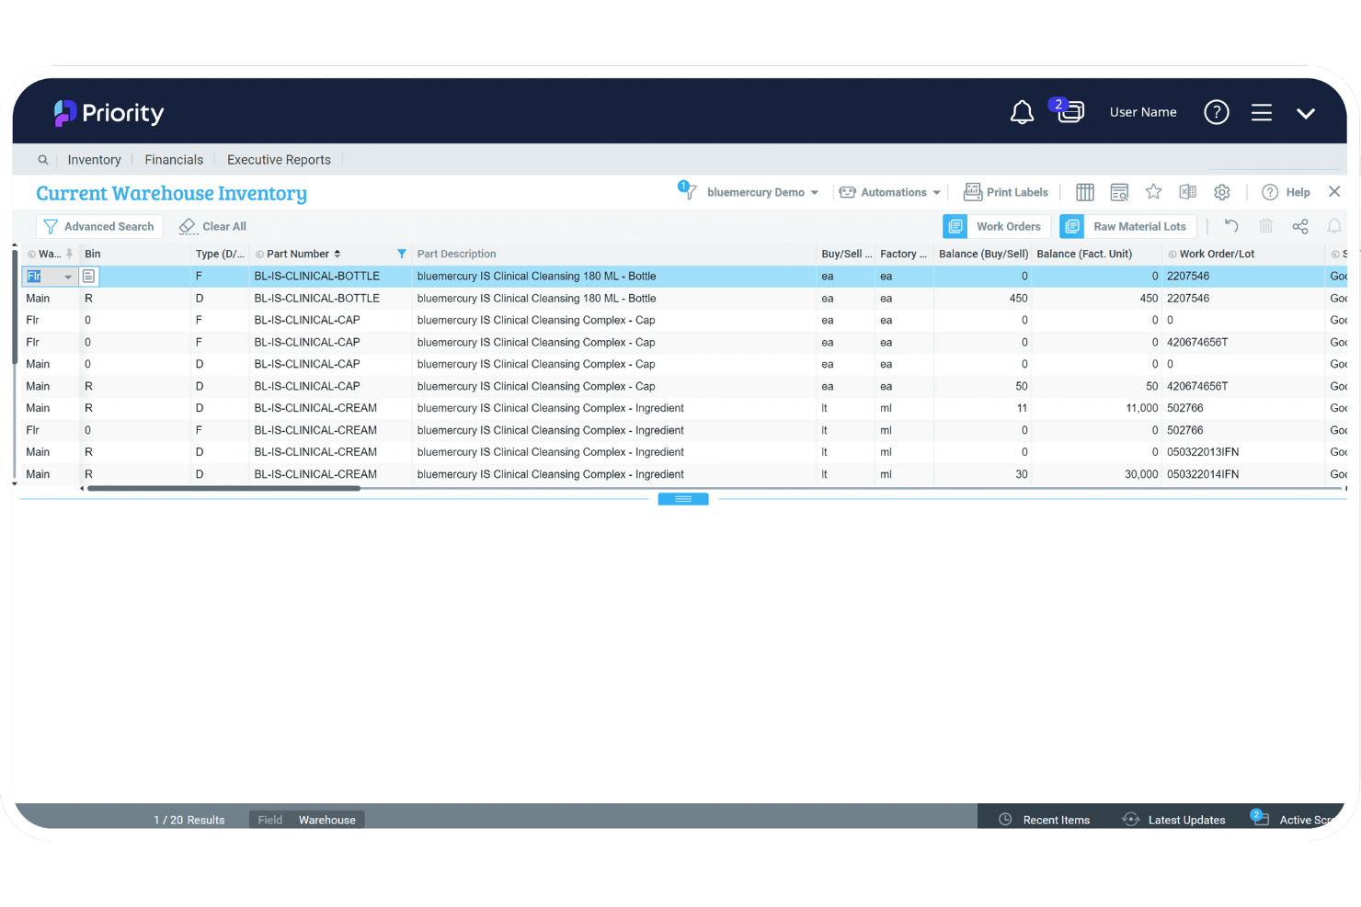Open the screen settings gear
Screen dimensions: 1361x907
[x=1222, y=192]
